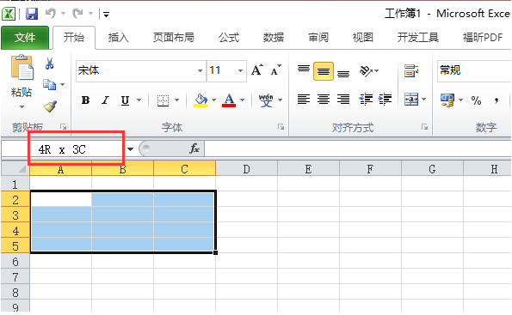Switch to the 公式 tab
The width and height of the screenshot is (512, 315).
tap(229, 38)
